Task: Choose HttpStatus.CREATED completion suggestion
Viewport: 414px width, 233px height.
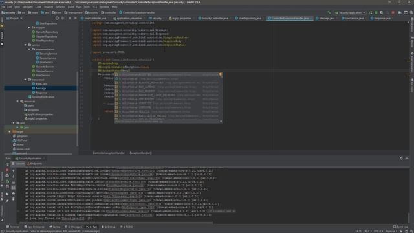Action: [168, 112]
